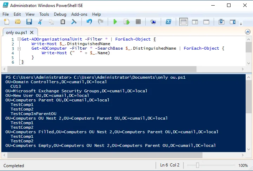Cut selected text with scissors icon
Screen dimensions: 253x171
click(40, 22)
